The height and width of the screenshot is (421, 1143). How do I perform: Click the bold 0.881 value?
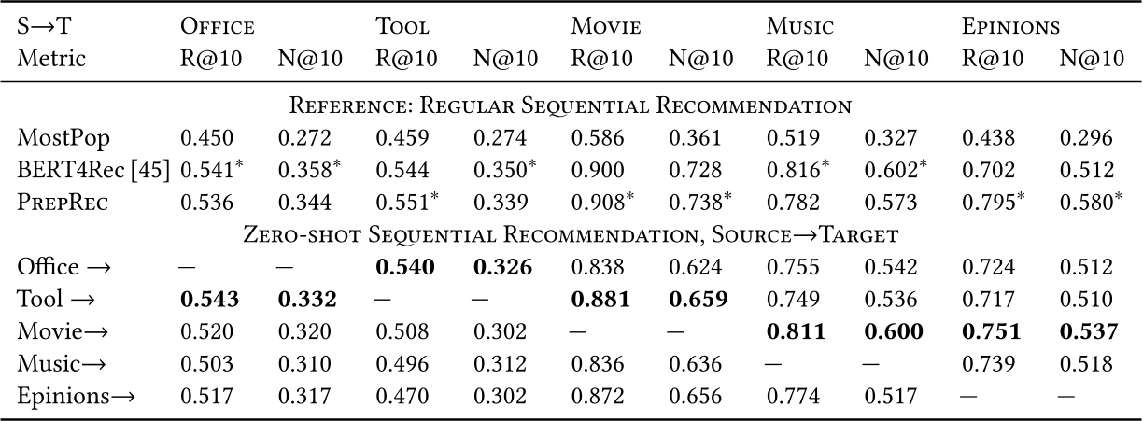tap(596, 301)
